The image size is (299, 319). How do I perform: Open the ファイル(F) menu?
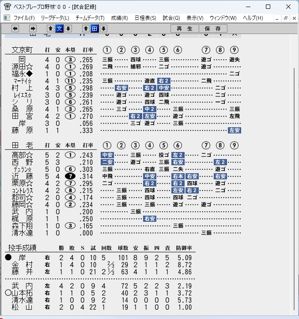(24, 18)
